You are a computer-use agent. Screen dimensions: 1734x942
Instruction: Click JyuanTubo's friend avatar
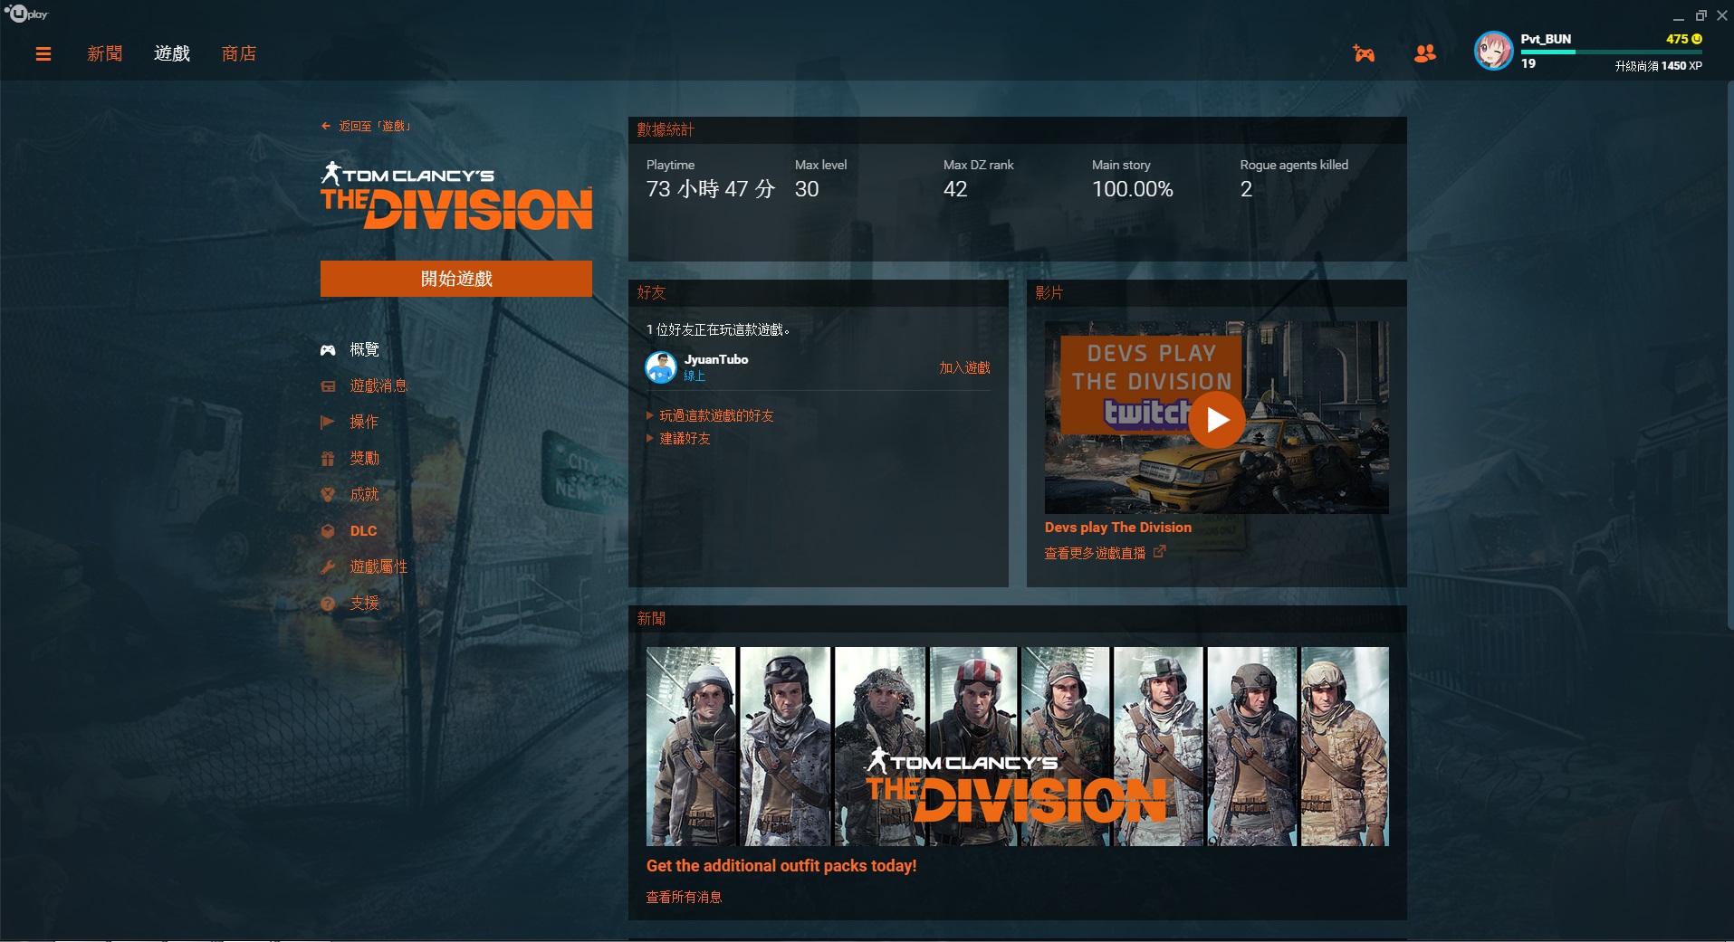coord(661,367)
